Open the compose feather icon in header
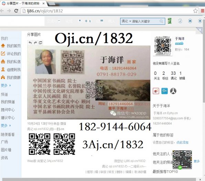The image size is (205, 181). 180,21
